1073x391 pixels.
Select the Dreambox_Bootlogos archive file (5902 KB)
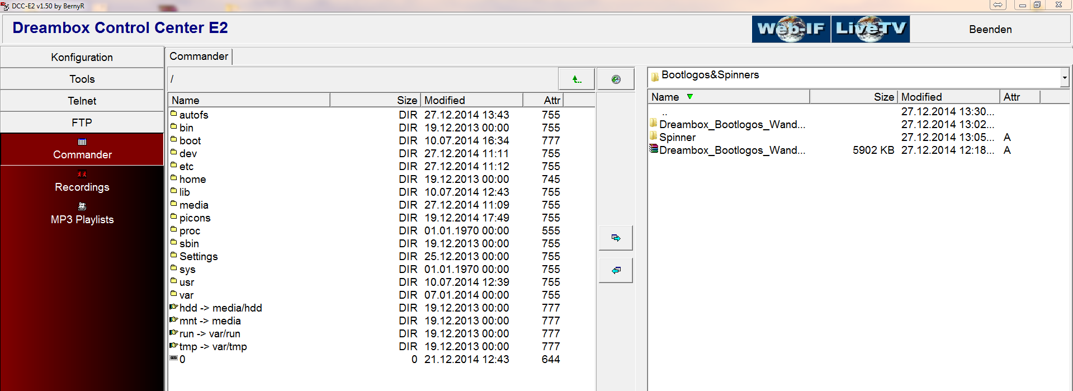731,150
